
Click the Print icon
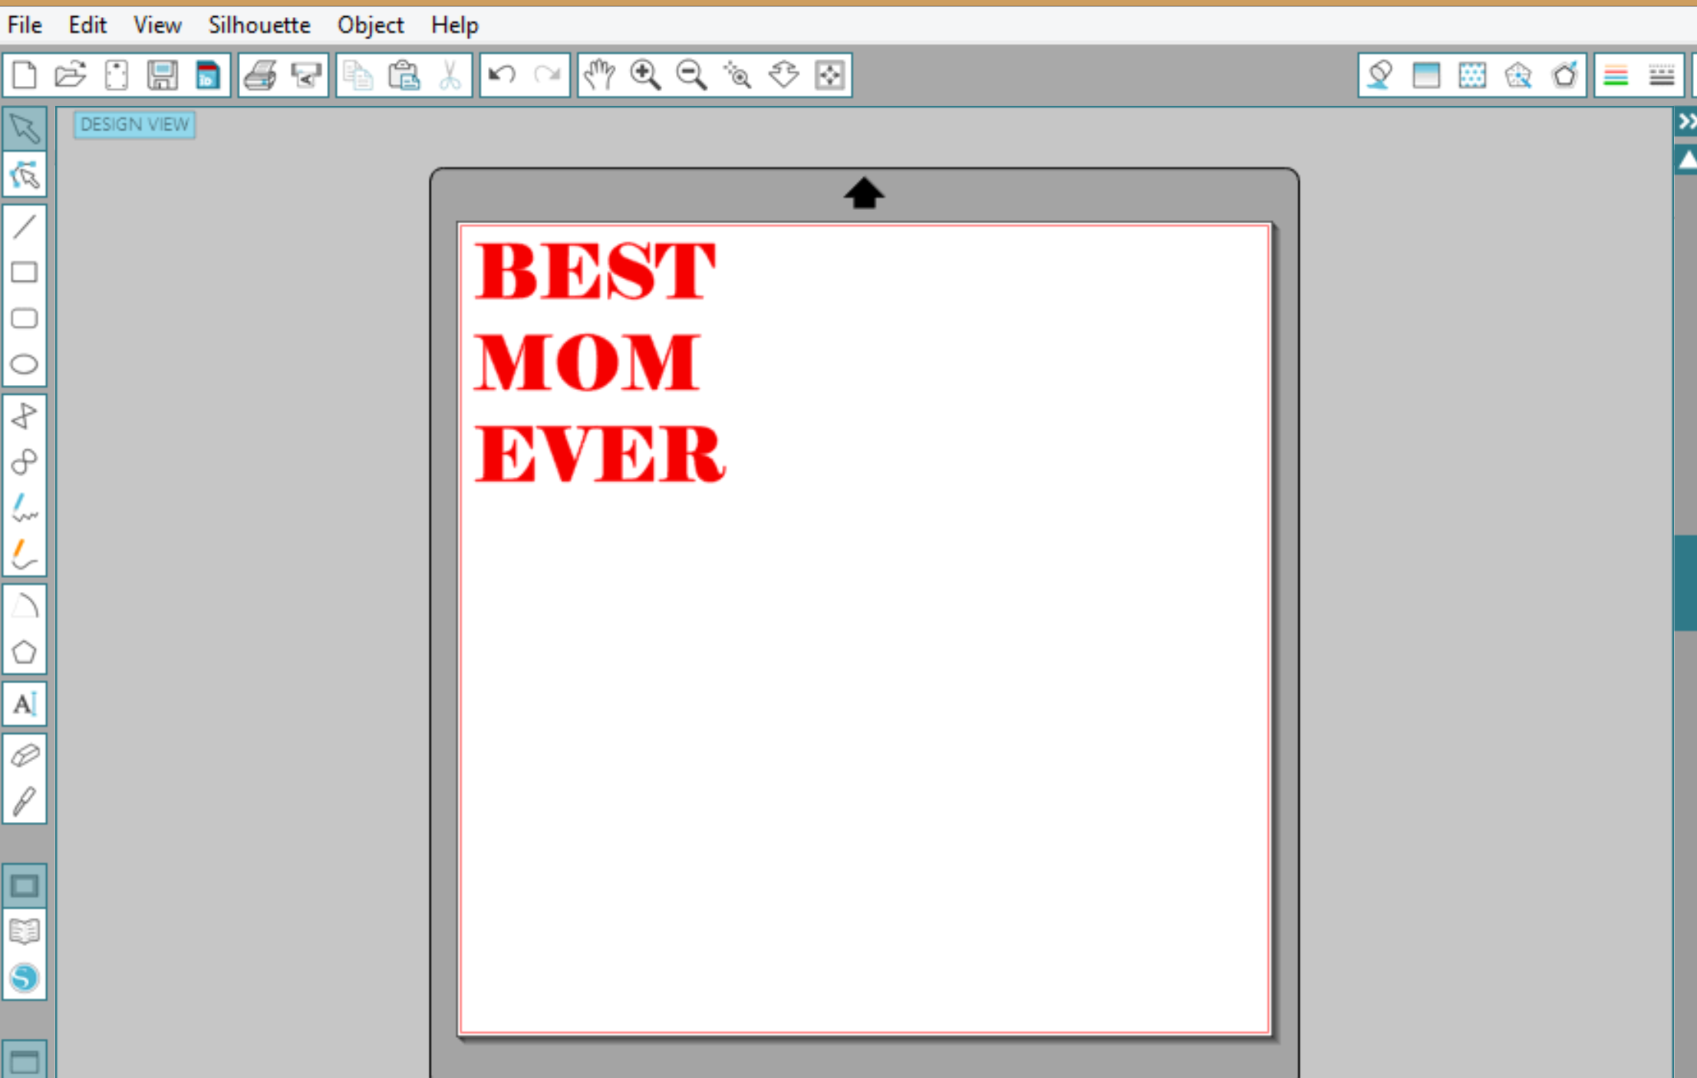(260, 75)
